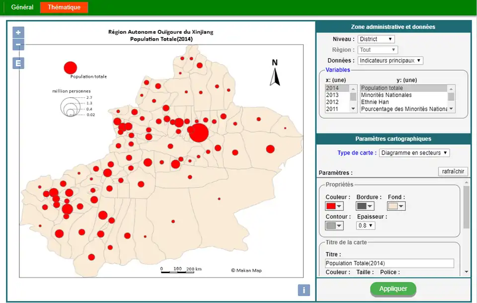Open the Type de carte dropdown

click(414, 153)
